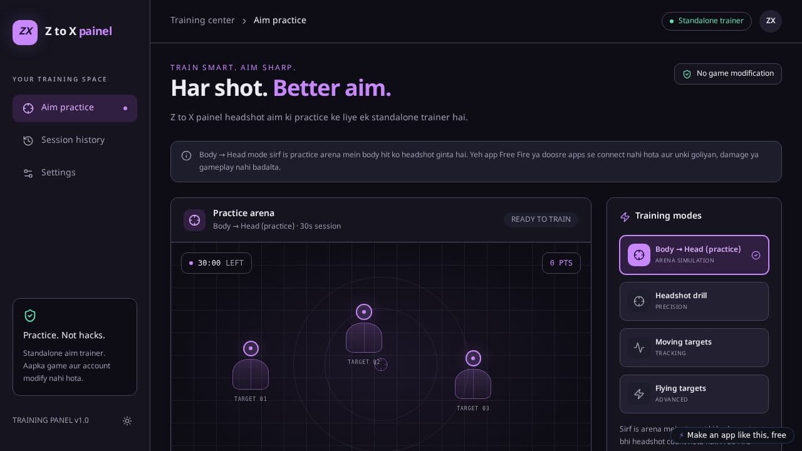Image resolution: width=802 pixels, height=451 pixels.
Task: Click the info icon in the notice banner
Action: click(x=186, y=156)
